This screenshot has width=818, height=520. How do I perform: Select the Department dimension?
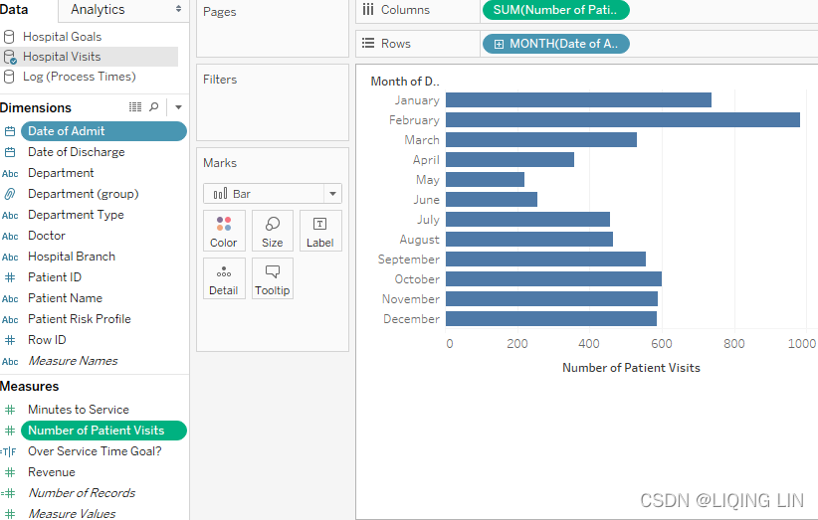pos(61,173)
